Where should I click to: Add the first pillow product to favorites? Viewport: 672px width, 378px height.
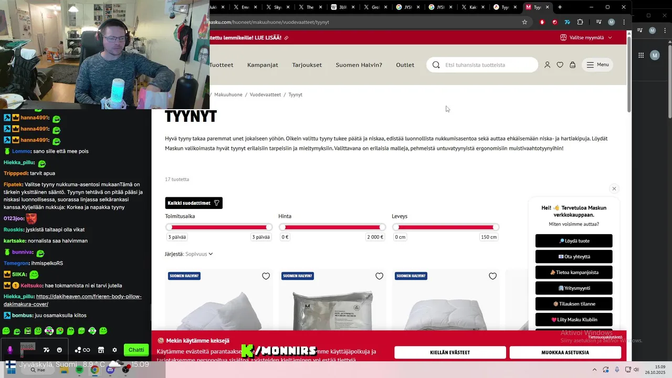click(266, 276)
